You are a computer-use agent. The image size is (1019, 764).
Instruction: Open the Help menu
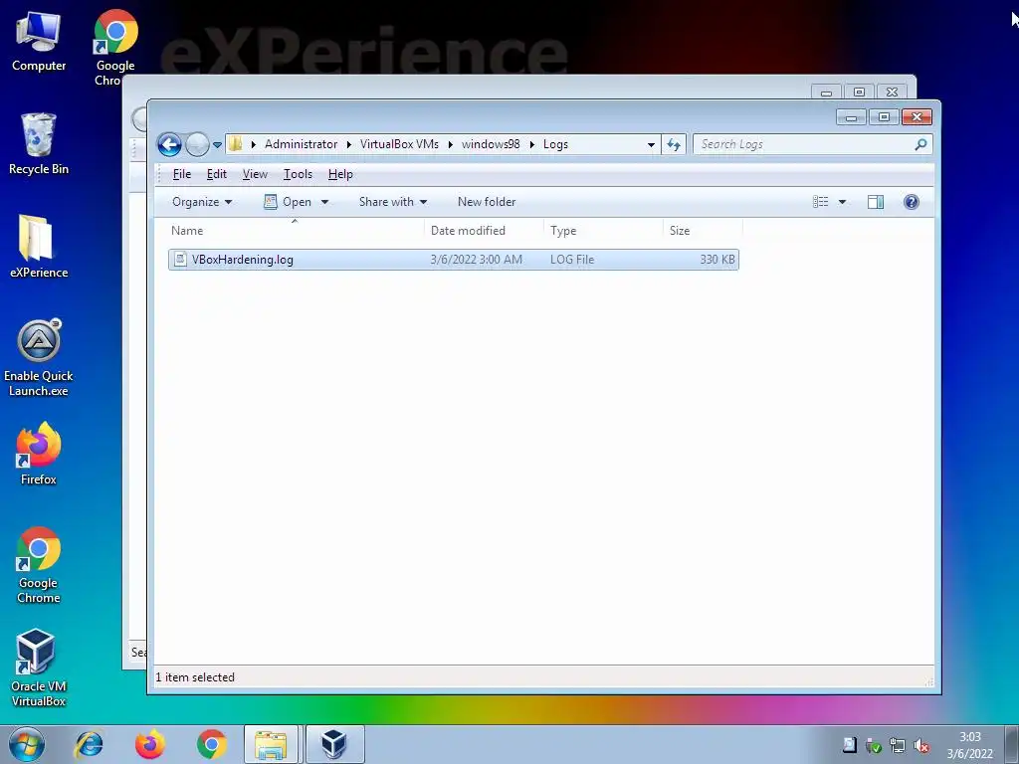[x=340, y=174]
